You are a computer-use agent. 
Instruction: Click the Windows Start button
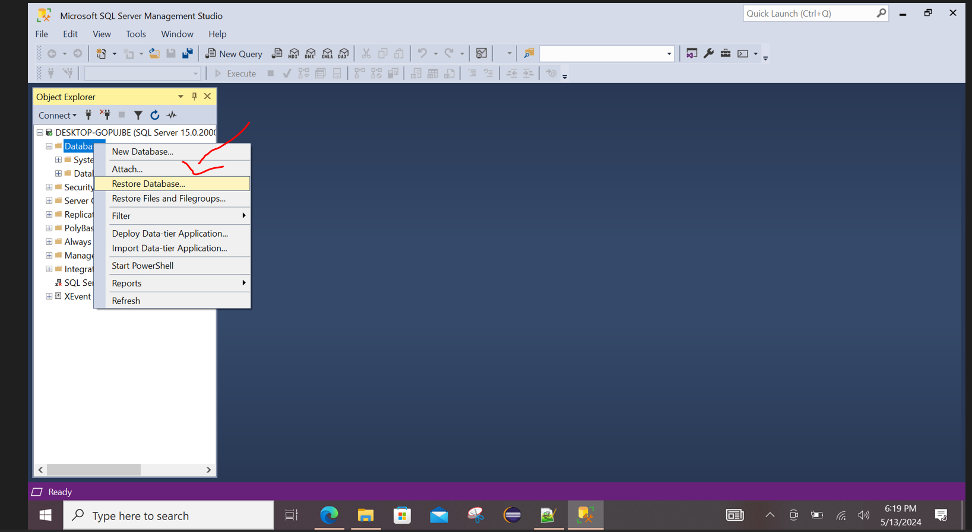pos(45,515)
